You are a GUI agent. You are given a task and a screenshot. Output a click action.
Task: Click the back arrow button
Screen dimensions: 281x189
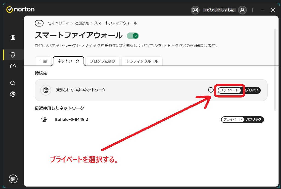[39, 23]
